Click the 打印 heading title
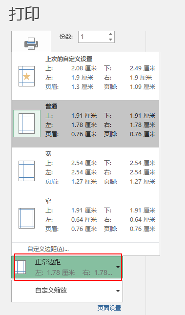This screenshot has width=185, height=315. point(24,14)
